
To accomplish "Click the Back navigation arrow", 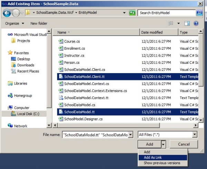I will (x=7, y=13).
